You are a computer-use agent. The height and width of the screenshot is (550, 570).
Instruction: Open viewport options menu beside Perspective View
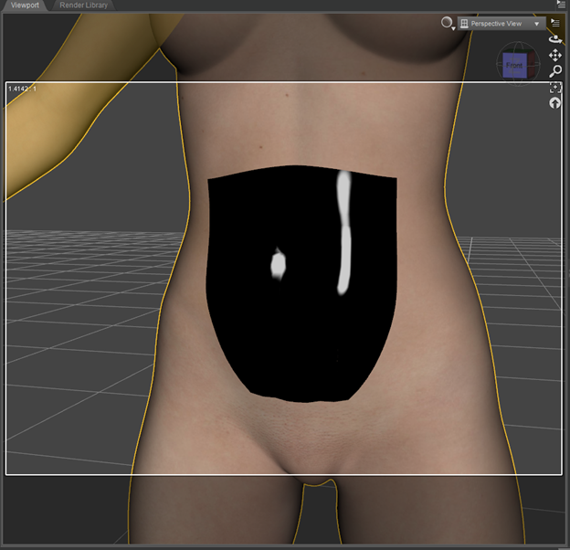coord(555,23)
